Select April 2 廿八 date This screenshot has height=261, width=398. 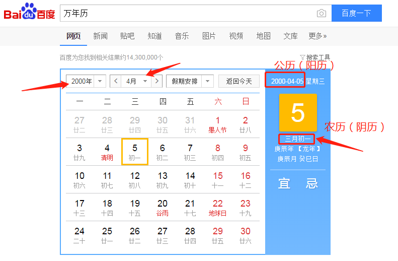(x=245, y=124)
